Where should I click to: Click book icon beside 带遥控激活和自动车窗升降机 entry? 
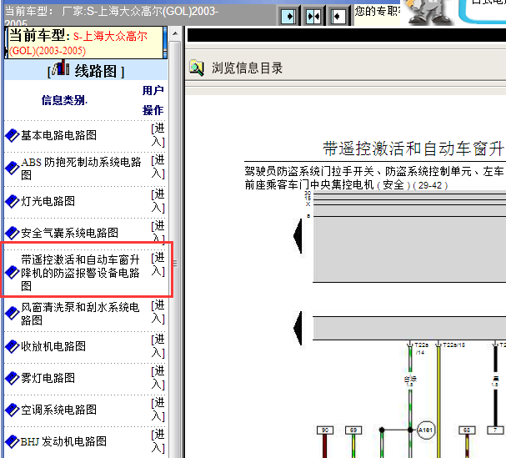pyautogui.click(x=13, y=272)
